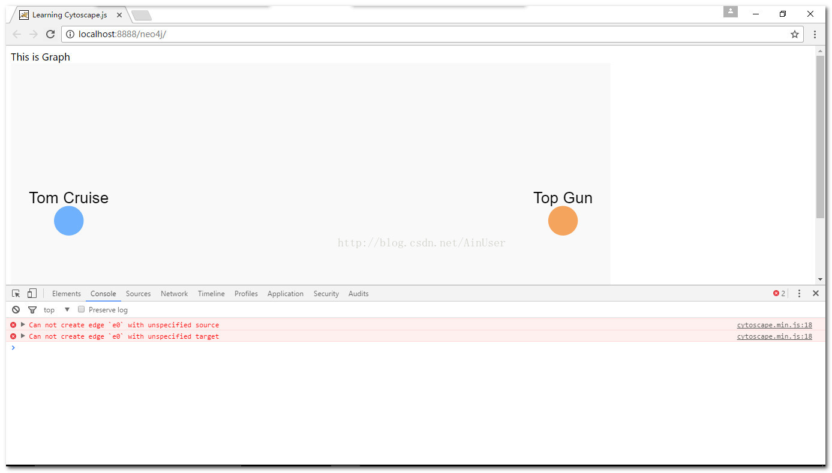Viewport: 832px width, 473px height.
Task: Click the red error count badge
Action: (779, 293)
